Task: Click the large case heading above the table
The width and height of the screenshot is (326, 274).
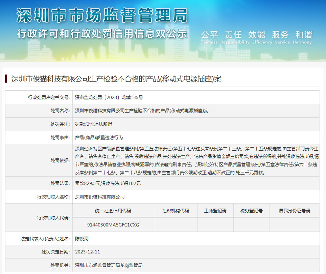Action: (x=116, y=79)
